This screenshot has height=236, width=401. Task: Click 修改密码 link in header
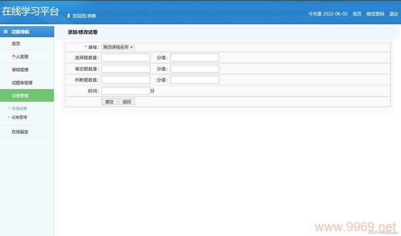376,14
